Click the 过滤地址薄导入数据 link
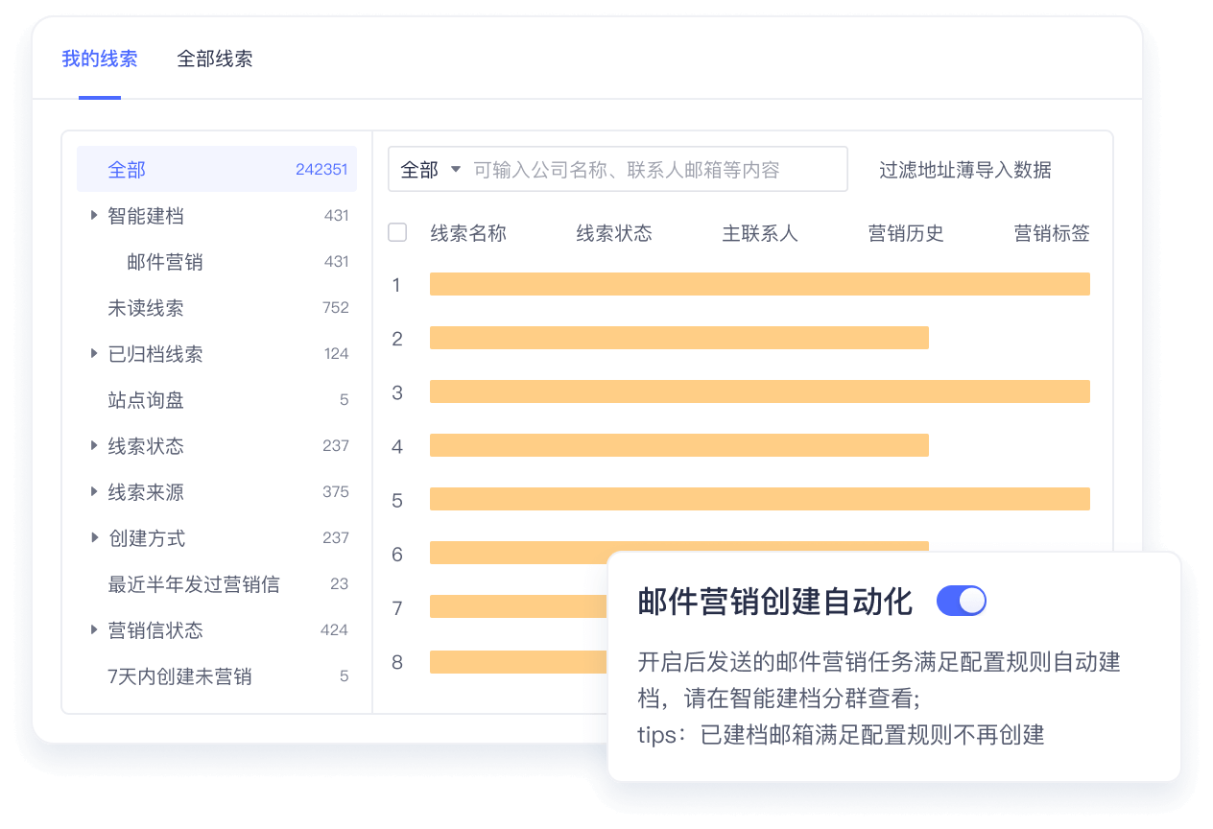This screenshot has width=1213, height=829. point(964,169)
